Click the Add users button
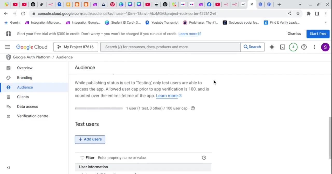Viewport: 332px width, 174px height. (x=90, y=139)
